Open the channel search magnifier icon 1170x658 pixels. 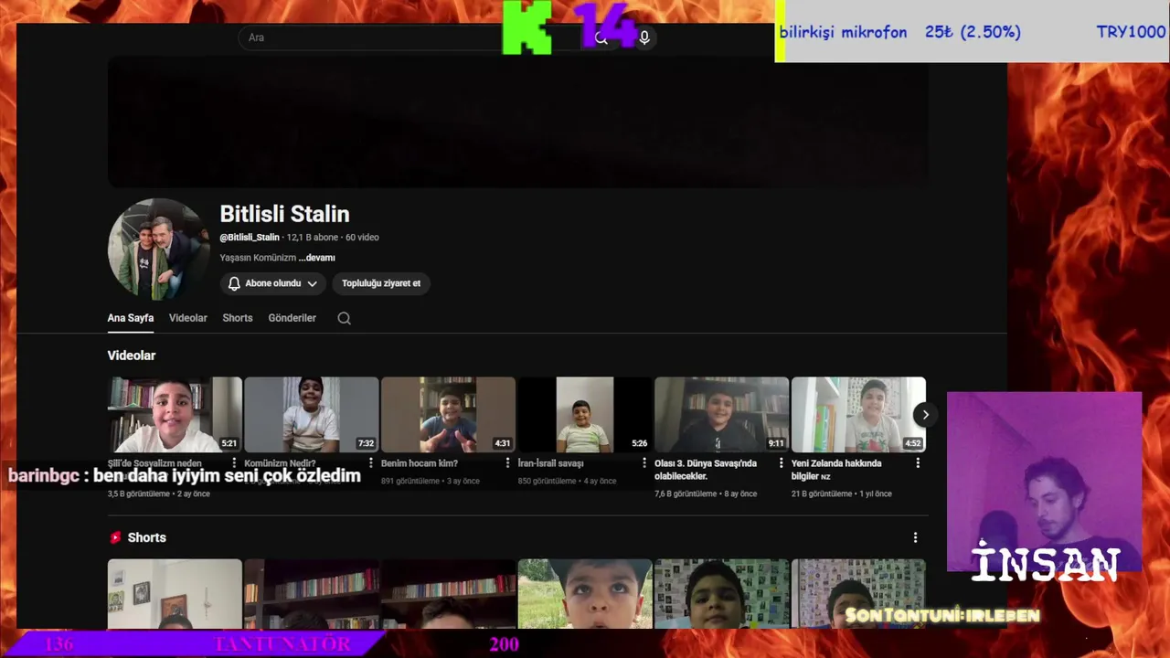click(344, 318)
